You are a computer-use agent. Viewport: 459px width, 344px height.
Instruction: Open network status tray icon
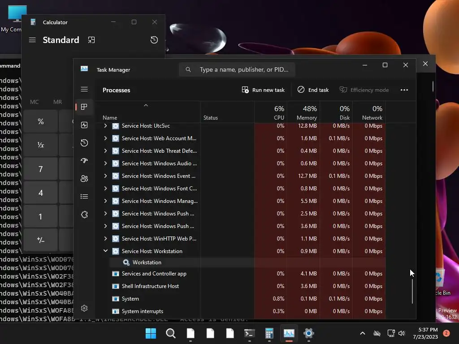pos(391,333)
